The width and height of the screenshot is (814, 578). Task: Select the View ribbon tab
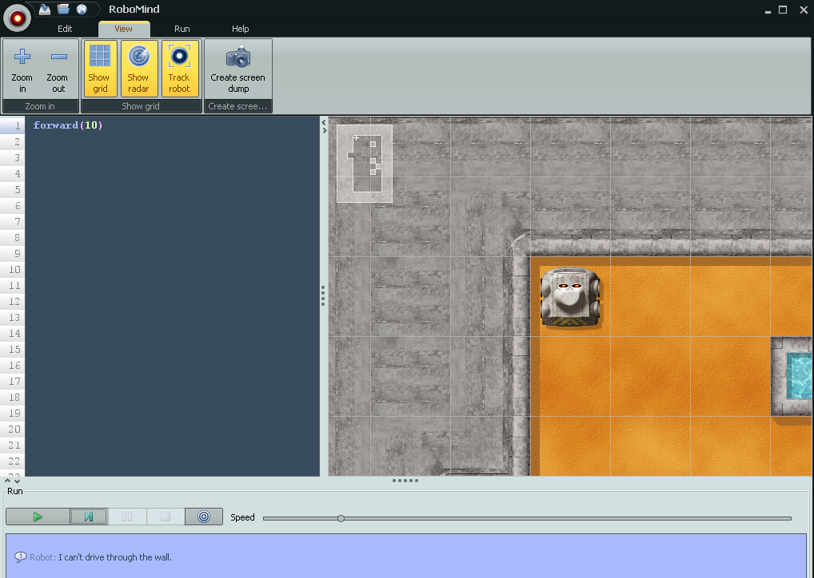click(124, 29)
